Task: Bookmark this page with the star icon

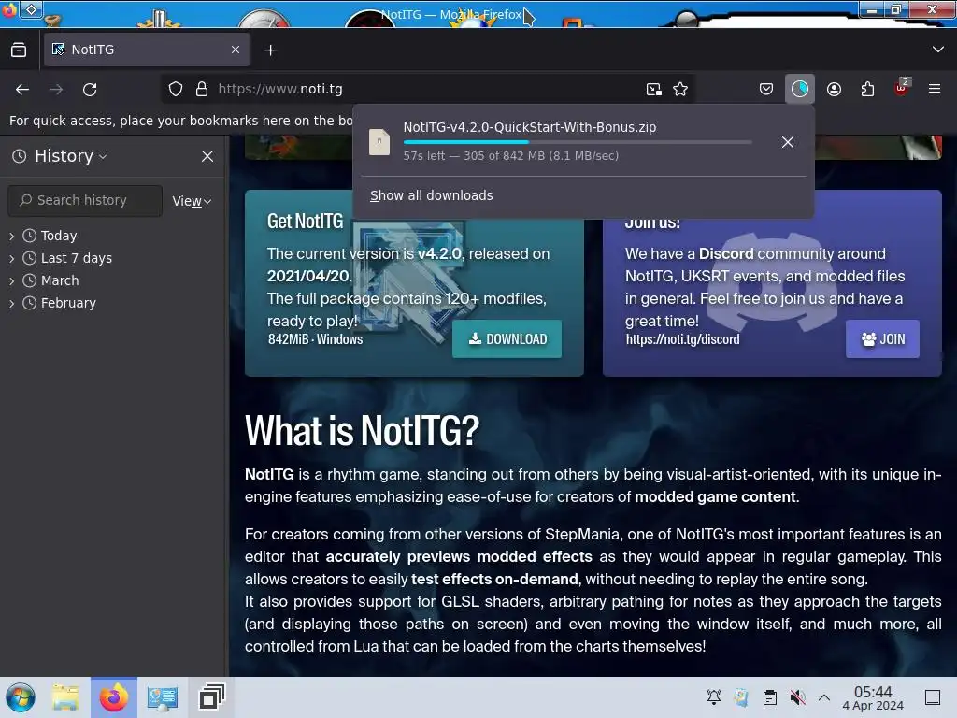Action: [x=680, y=89]
